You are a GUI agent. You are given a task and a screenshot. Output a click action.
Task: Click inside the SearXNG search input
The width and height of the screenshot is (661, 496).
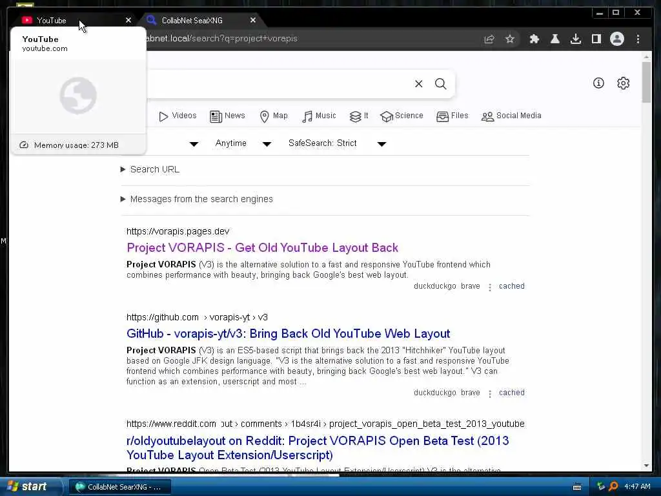coord(278,84)
